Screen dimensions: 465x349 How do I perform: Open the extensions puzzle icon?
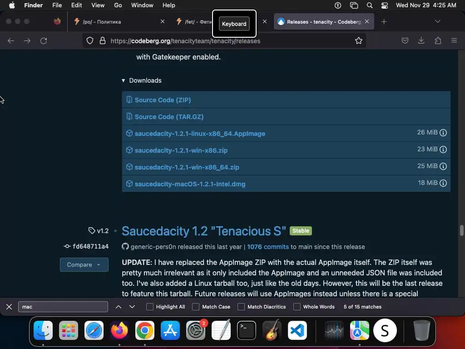coord(438,40)
